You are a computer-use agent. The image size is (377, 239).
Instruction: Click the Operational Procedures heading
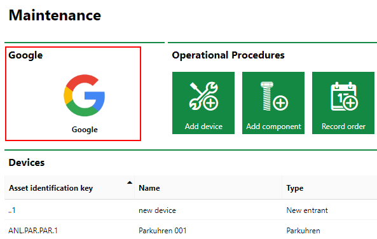click(x=228, y=55)
